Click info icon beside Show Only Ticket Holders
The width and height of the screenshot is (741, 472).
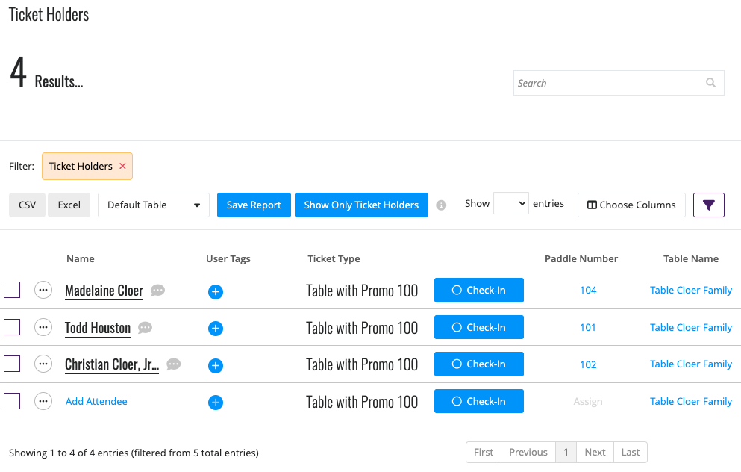(441, 205)
